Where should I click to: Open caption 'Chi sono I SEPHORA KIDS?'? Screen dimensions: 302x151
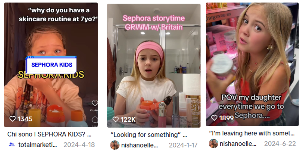pos(49,134)
